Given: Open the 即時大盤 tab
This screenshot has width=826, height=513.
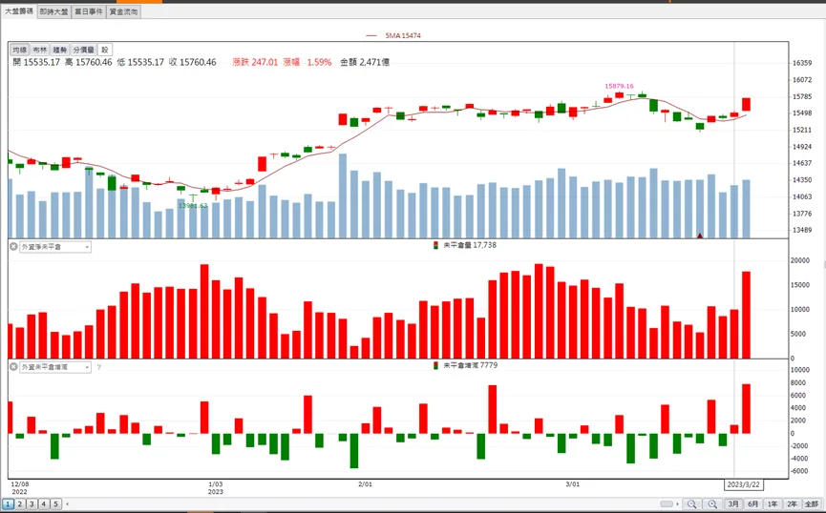Looking at the screenshot, I should (x=53, y=11).
